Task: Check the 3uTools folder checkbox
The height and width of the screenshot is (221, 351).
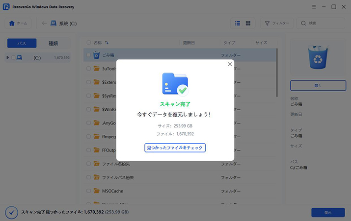Action: pyautogui.click(x=89, y=69)
